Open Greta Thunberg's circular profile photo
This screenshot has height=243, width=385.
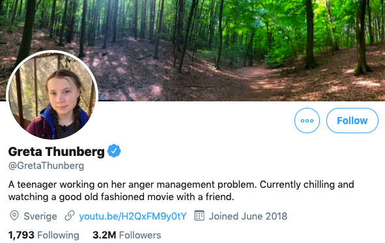[52, 96]
